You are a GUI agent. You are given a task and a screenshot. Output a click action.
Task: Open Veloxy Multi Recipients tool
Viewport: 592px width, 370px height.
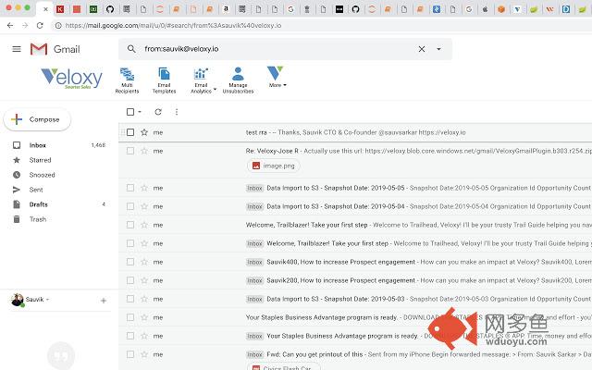click(127, 78)
